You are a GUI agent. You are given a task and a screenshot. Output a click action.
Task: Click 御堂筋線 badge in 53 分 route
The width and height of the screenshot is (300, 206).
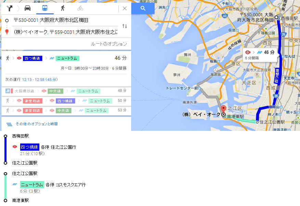click(32, 110)
